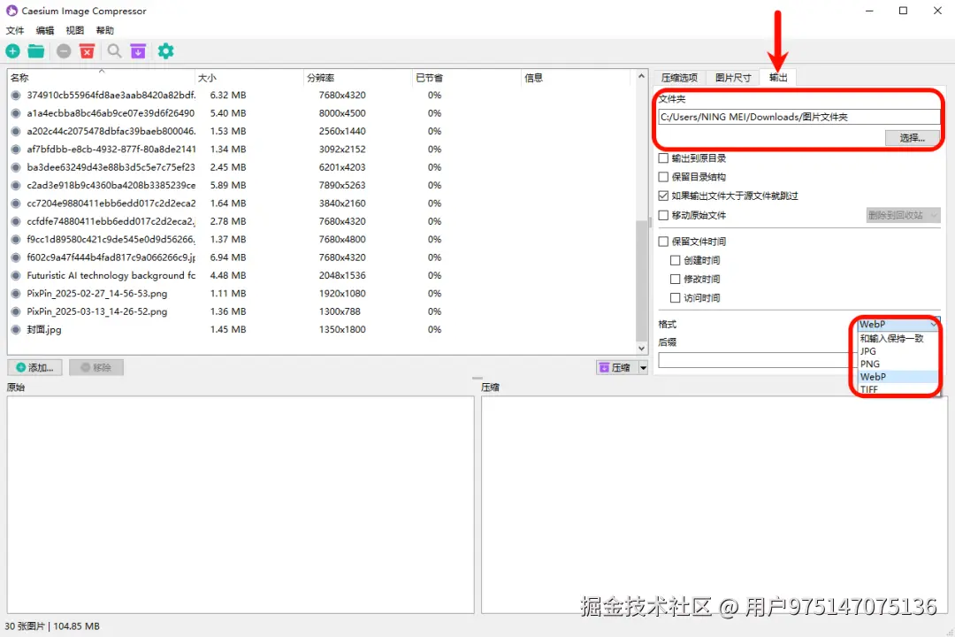The height and width of the screenshot is (637, 955).
Task: Tick the 修改时间 checkbox
Action: [675, 280]
